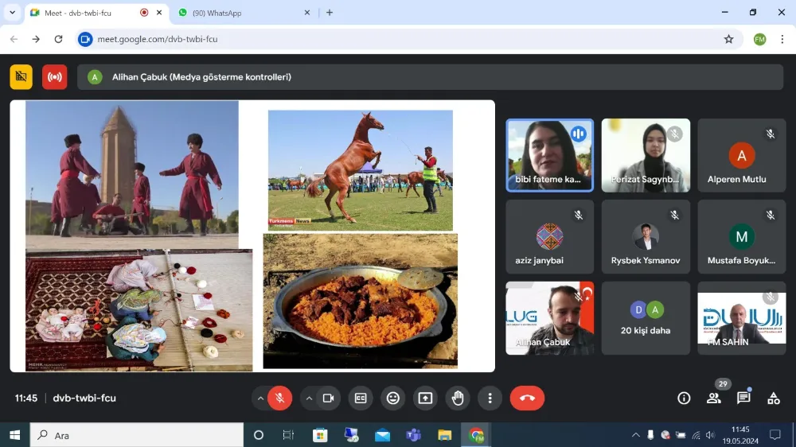Image resolution: width=796 pixels, height=447 pixels.
Task: Open the activities shapes icon
Action: (773, 398)
